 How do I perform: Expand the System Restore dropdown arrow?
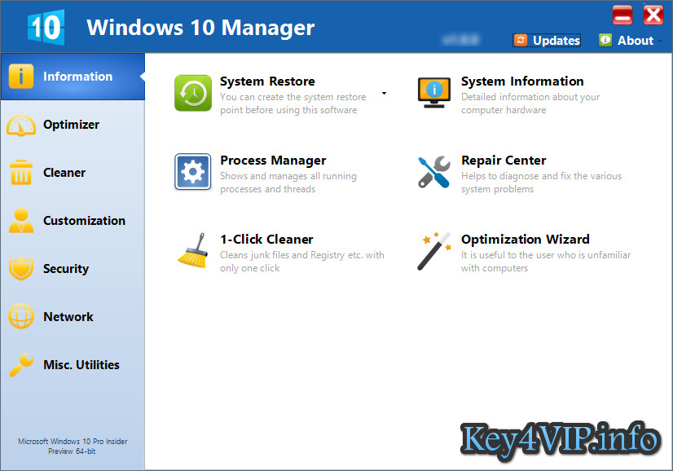click(384, 93)
